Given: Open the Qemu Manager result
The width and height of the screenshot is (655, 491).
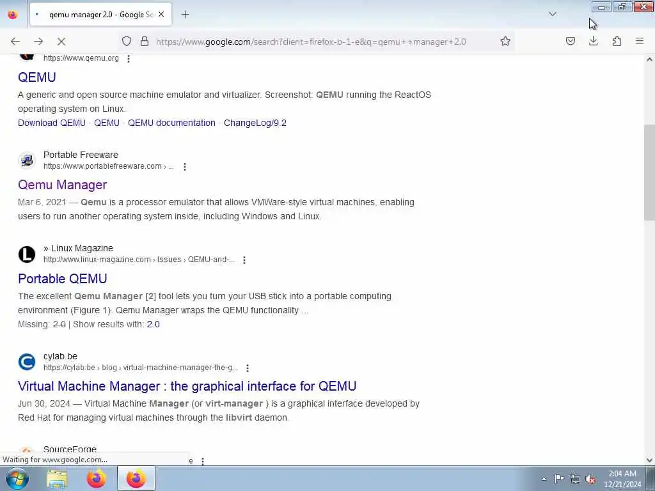Looking at the screenshot, I should (62, 185).
